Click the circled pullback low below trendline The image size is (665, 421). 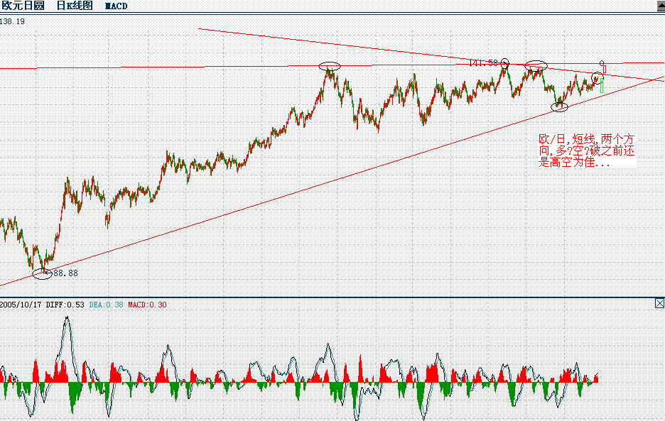pyautogui.click(x=559, y=107)
